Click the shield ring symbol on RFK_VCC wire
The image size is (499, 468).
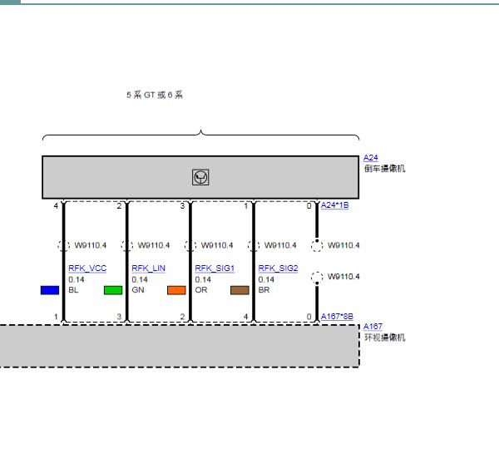(x=64, y=245)
